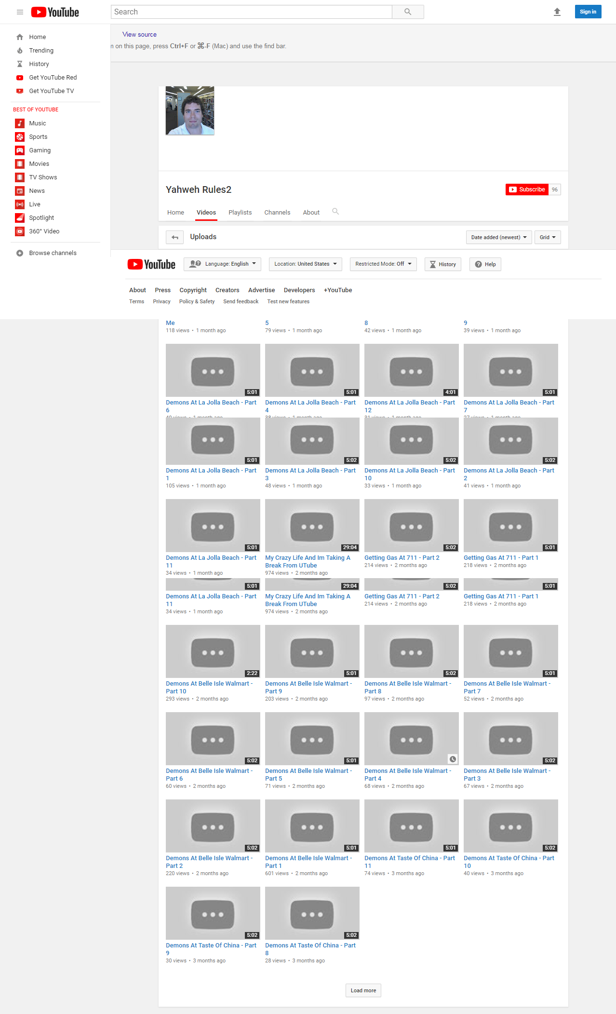Select Trending in the sidebar menu
This screenshot has height=1014, width=616.
pos(41,51)
